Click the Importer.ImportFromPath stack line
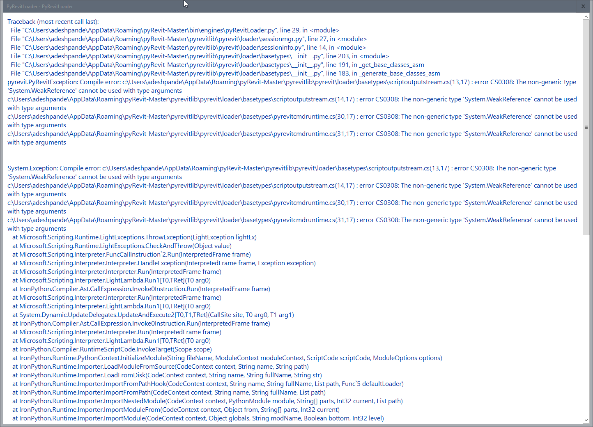This screenshot has height=427, width=593. (169, 393)
